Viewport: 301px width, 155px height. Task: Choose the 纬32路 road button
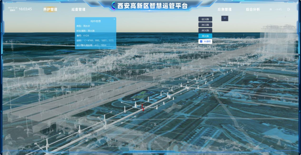(x=205, y=25)
